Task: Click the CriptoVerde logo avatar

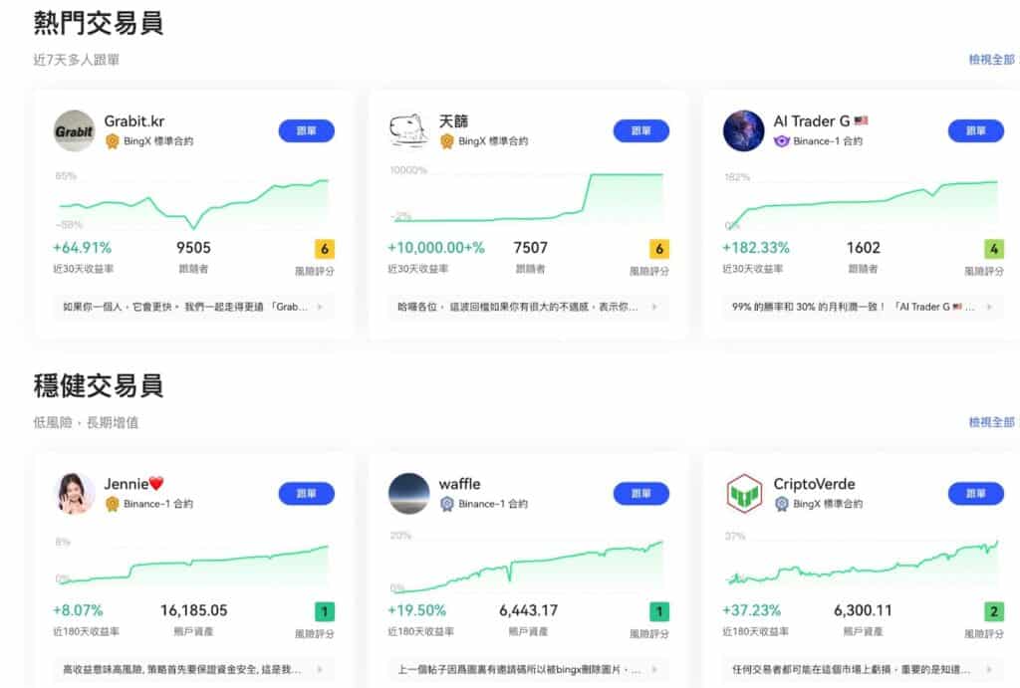Action: [x=743, y=494]
